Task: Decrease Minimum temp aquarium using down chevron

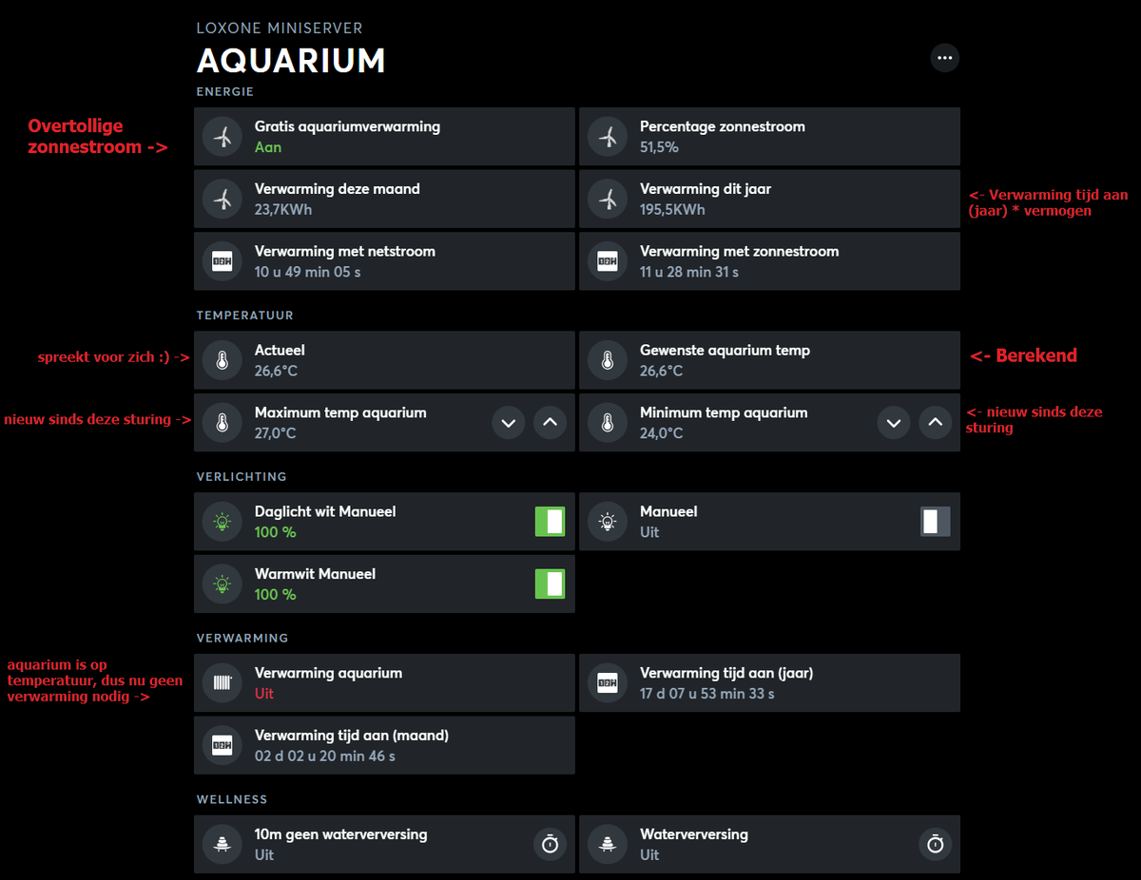Action: click(893, 423)
